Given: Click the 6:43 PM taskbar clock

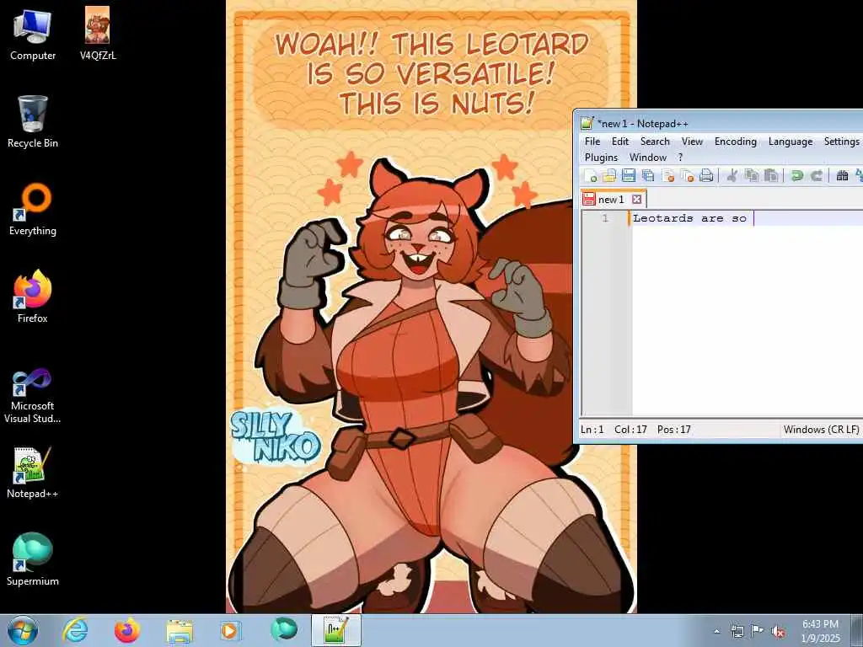Looking at the screenshot, I should click(x=820, y=631).
